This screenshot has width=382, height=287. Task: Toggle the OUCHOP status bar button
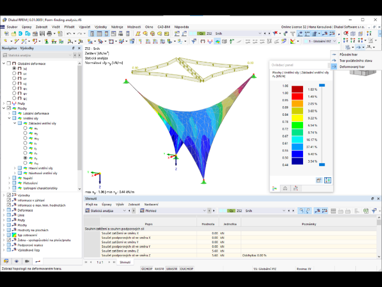(186, 269)
